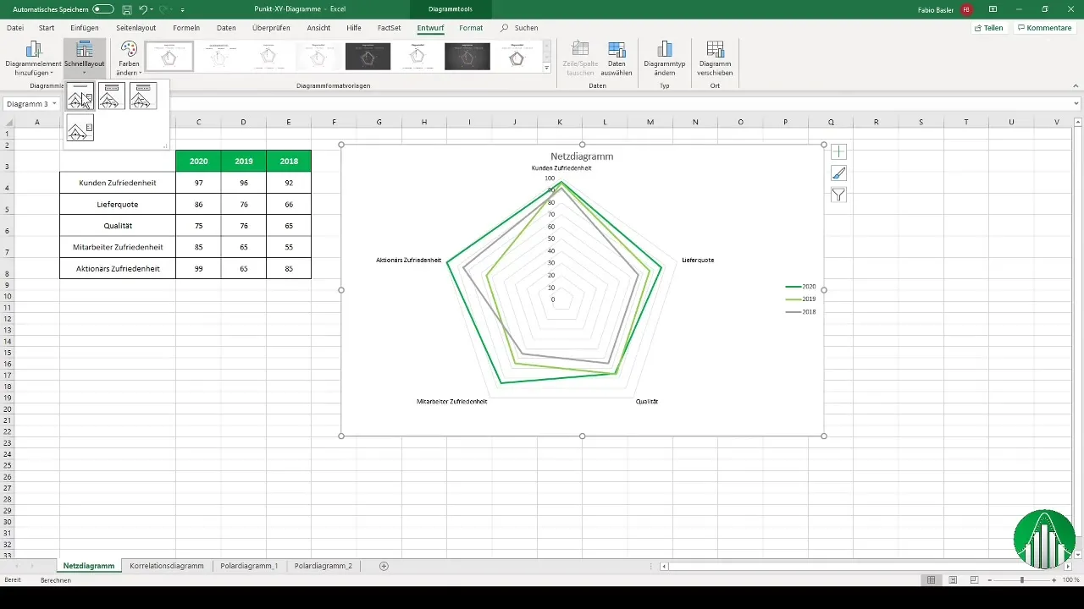
Task: Open the Überprüfen tab
Action: 271,28
